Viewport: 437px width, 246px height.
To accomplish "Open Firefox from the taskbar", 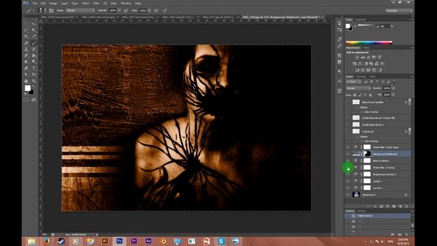I will pos(46,241).
